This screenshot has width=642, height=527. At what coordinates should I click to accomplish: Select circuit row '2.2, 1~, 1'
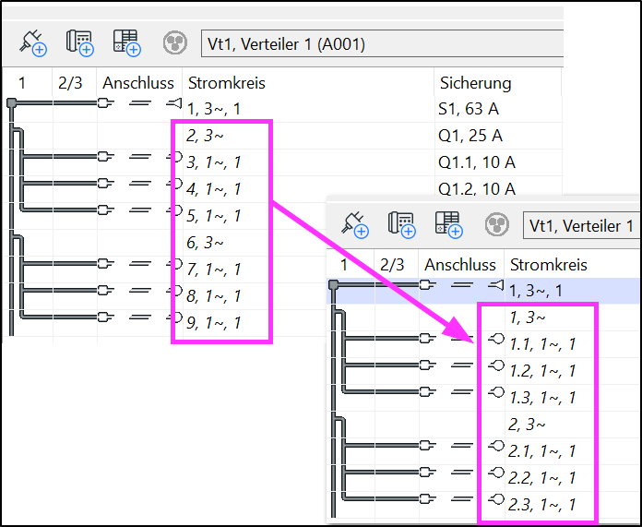[x=542, y=478]
